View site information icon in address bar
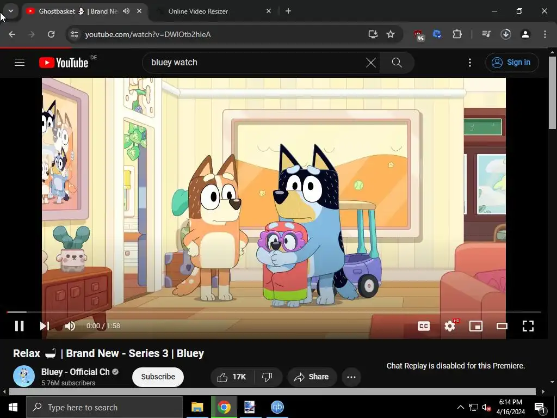The width and height of the screenshot is (557, 418). point(74,34)
